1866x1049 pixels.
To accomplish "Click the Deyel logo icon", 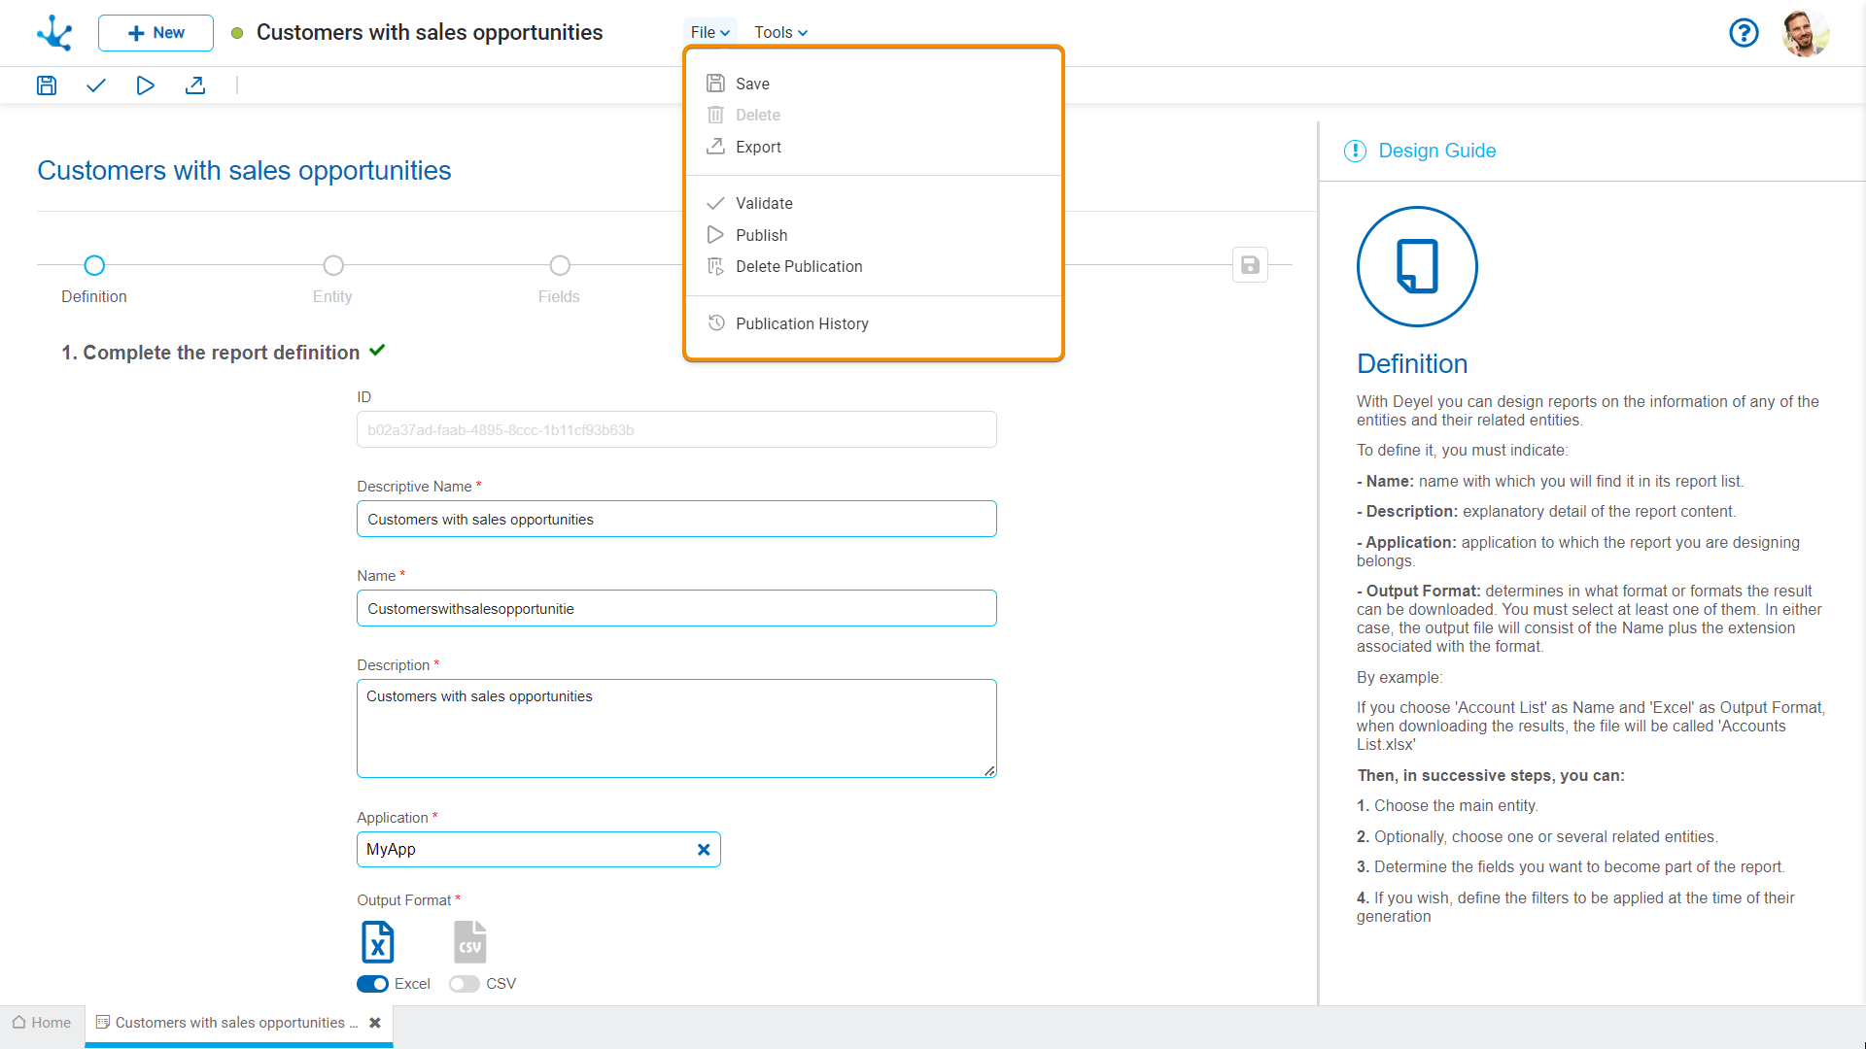I will 54,33.
